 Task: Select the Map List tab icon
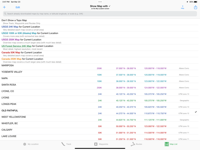pyautogui.click(x=167, y=144)
